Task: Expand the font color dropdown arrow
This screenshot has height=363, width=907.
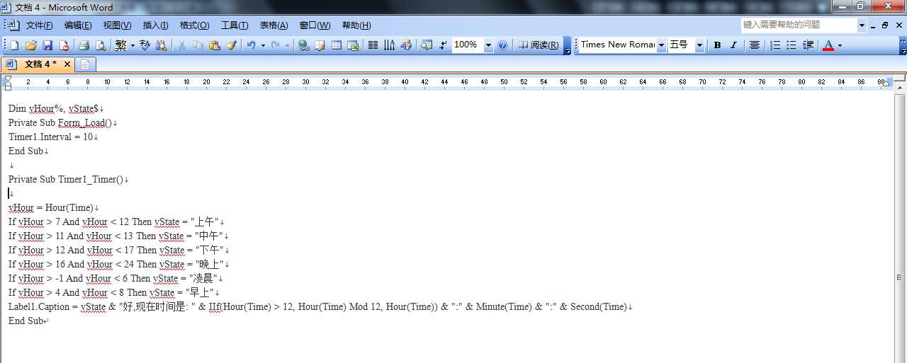Action: click(x=840, y=45)
